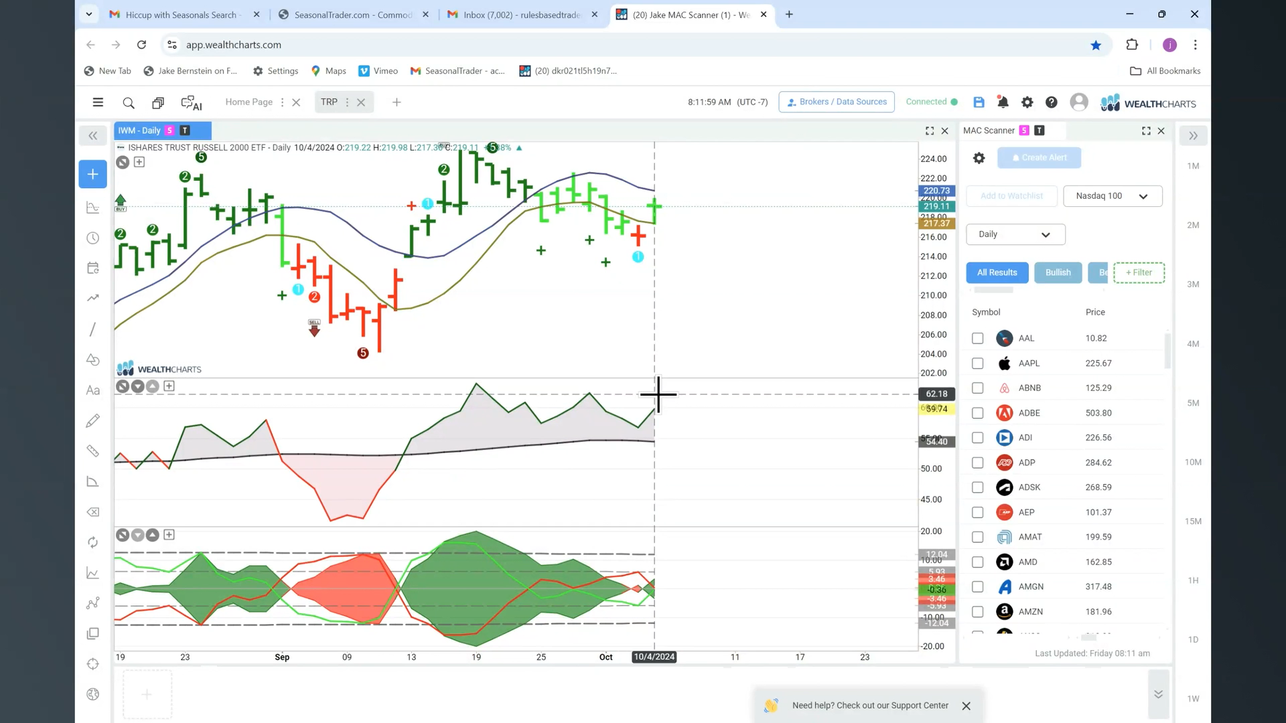Reload the WealthCharts page
Image resolution: width=1286 pixels, height=723 pixels.
click(x=141, y=45)
